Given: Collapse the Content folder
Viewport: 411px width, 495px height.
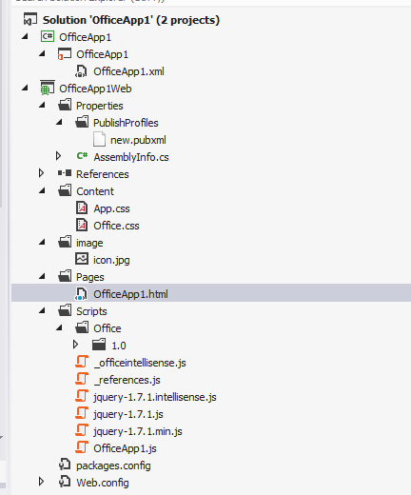Looking at the screenshot, I should pyautogui.click(x=42, y=191).
